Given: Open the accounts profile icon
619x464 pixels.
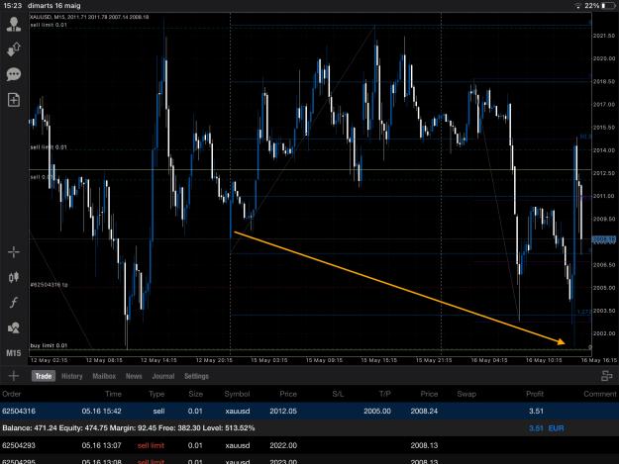Looking at the screenshot, I should pos(14,25).
